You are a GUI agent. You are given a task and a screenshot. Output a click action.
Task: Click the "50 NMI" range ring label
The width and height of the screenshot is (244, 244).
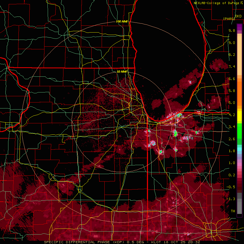(x=122, y=72)
